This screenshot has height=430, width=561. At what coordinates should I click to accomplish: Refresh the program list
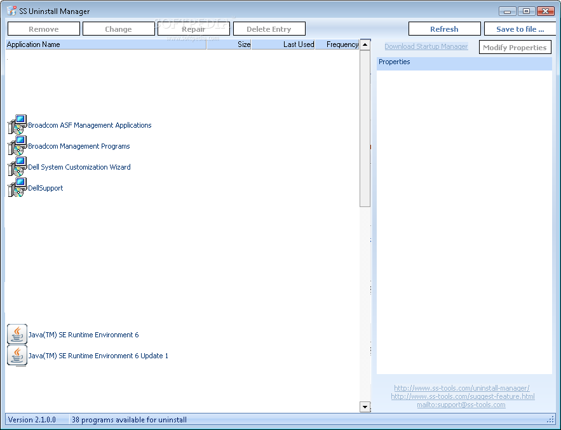pyautogui.click(x=444, y=29)
